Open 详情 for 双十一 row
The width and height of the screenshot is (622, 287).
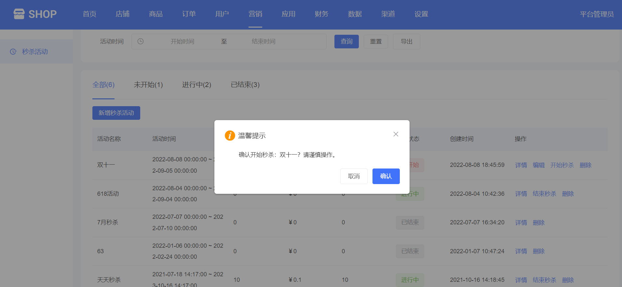tap(521, 165)
